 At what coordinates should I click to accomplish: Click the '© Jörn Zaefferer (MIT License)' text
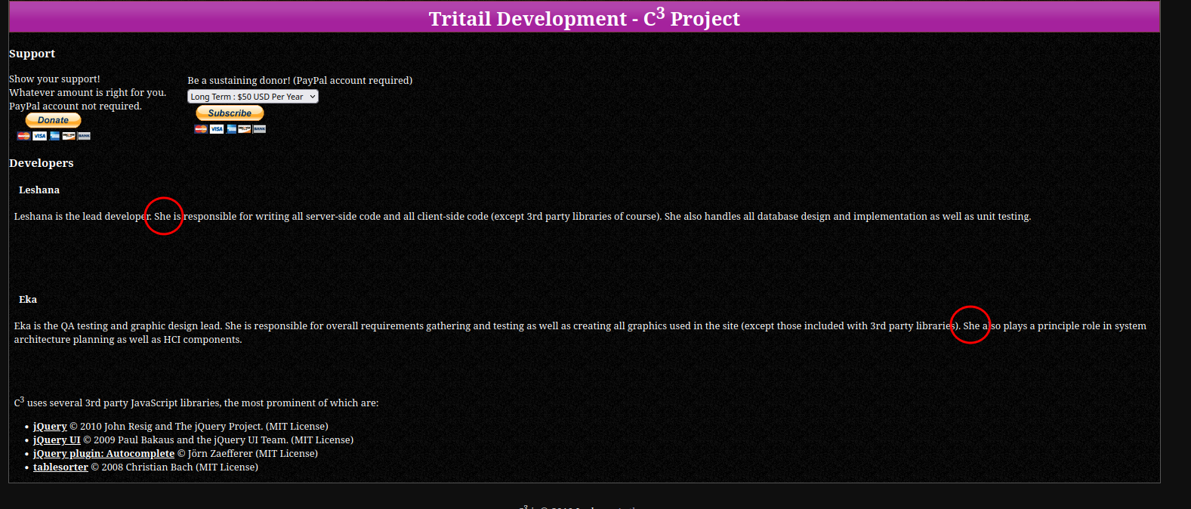pos(248,454)
